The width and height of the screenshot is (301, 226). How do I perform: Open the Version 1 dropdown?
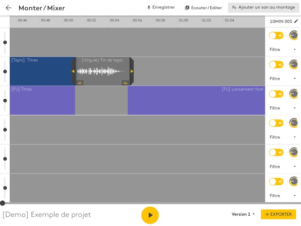(243, 214)
